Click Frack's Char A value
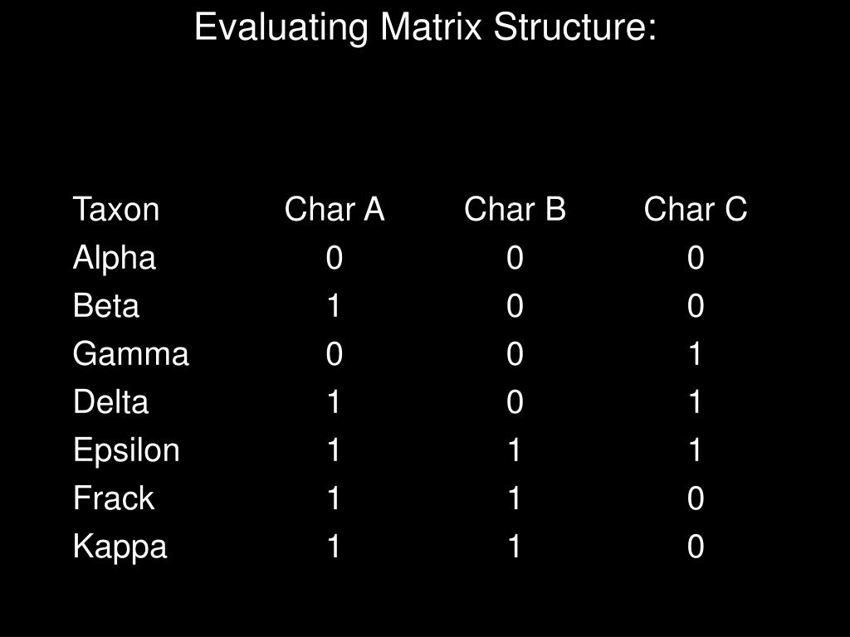The width and height of the screenshot is (850, 637). 334,498
